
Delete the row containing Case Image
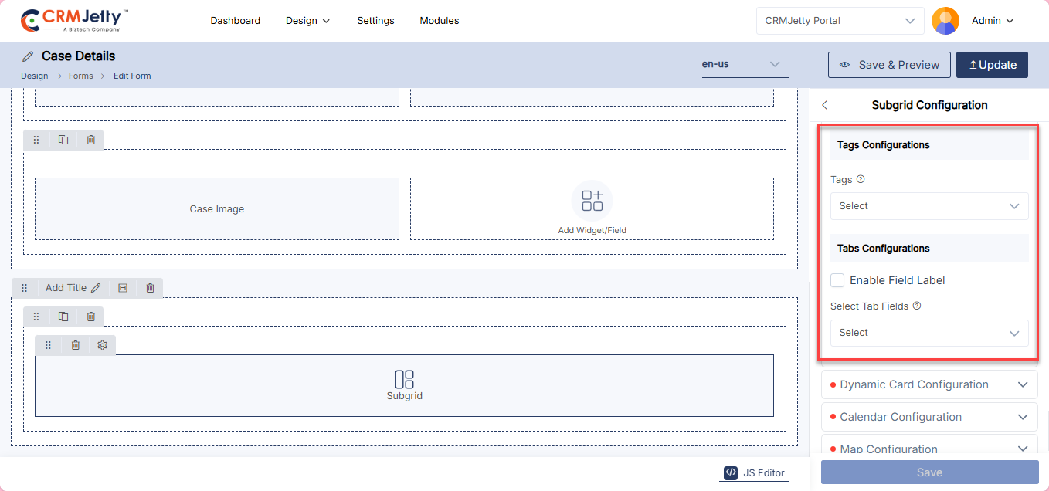pyautogui.click(x=90, y=140)
